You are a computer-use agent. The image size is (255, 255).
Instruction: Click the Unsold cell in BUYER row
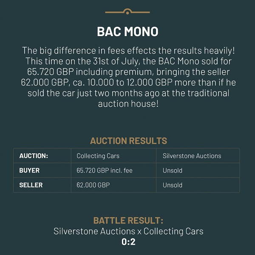[173, 170]
